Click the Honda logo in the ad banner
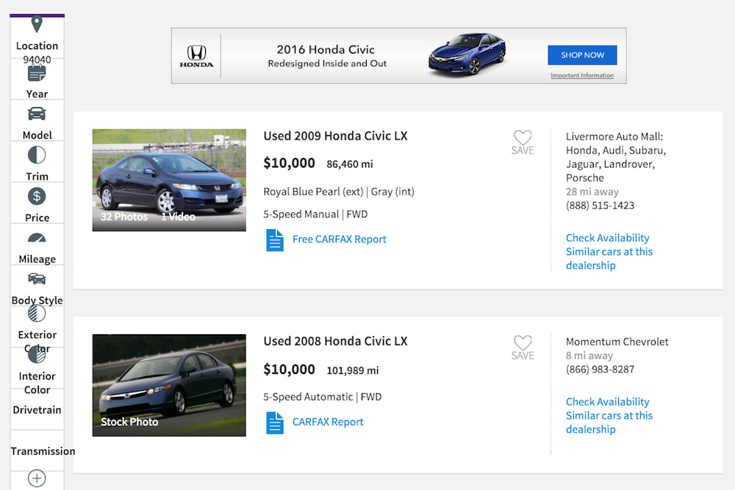Viewport: 735px width, 490px height. click(196, 57)
